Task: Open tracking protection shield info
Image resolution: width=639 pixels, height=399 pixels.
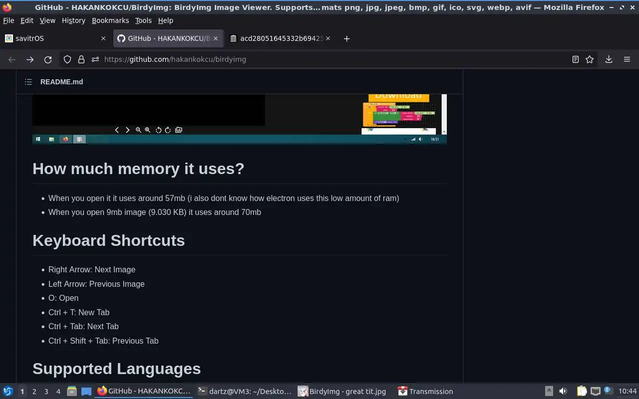Action: tap(67, 59)
